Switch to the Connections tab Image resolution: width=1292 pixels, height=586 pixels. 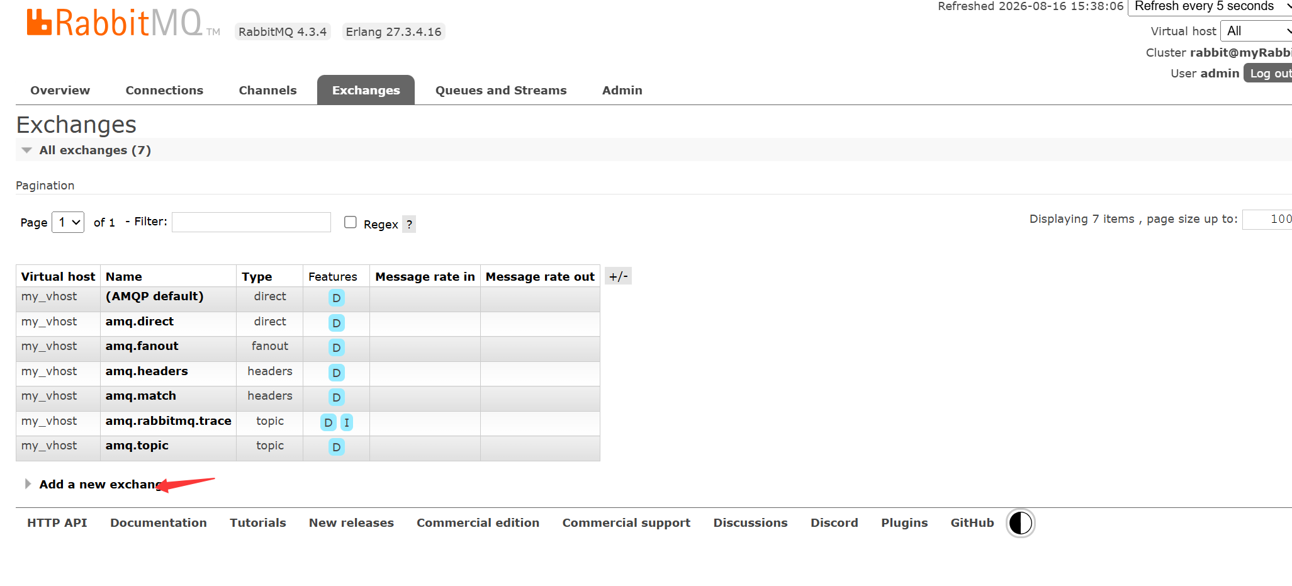tap(164, 90)
